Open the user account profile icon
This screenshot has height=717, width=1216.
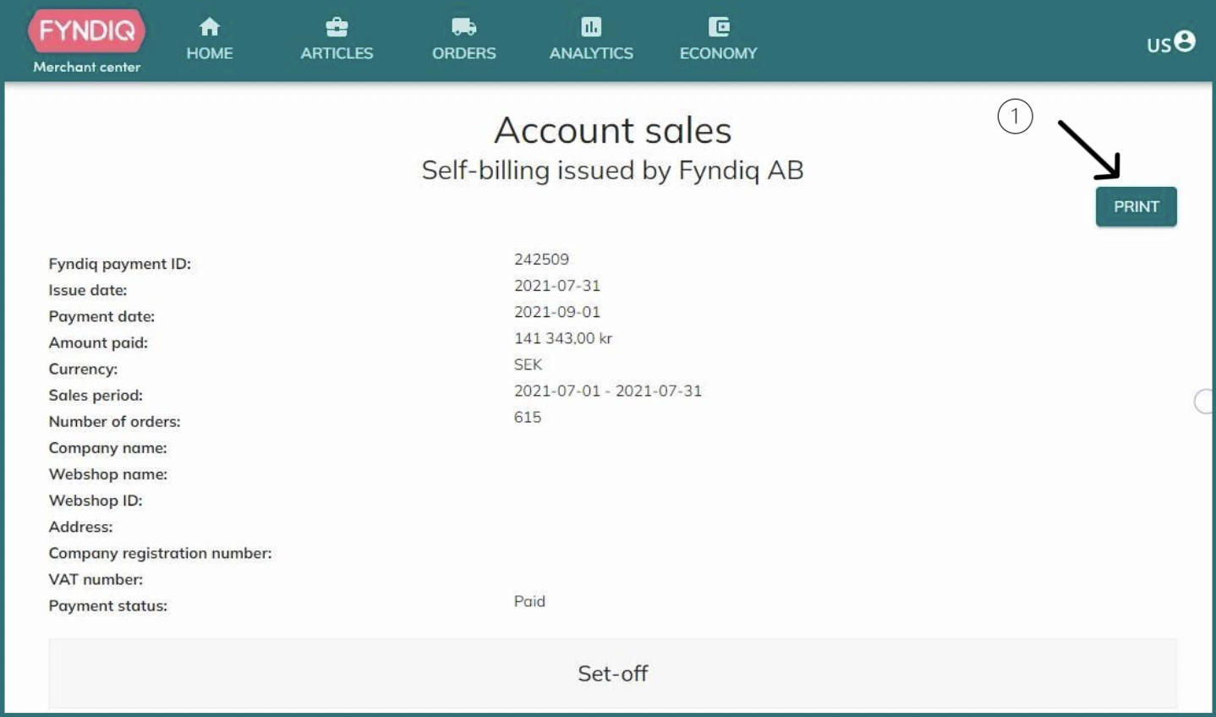(1186, 41)
